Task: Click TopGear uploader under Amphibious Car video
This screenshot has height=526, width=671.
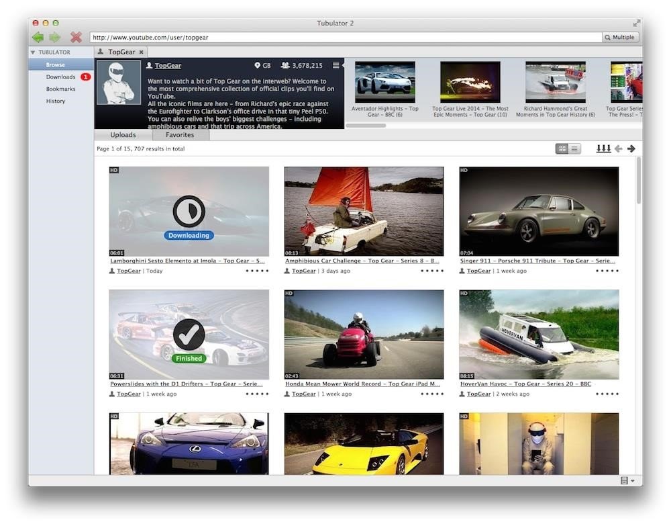Action: point(304,271)
